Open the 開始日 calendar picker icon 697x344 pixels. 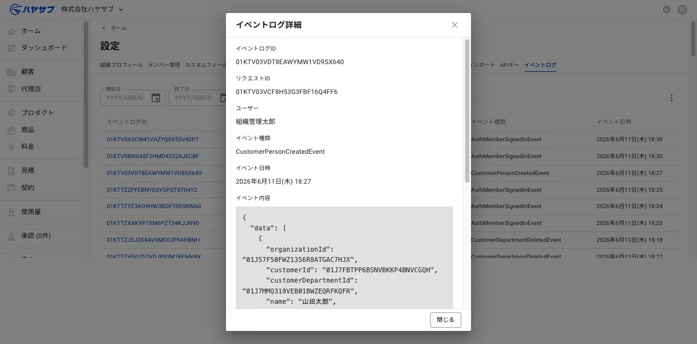(156, 98)
